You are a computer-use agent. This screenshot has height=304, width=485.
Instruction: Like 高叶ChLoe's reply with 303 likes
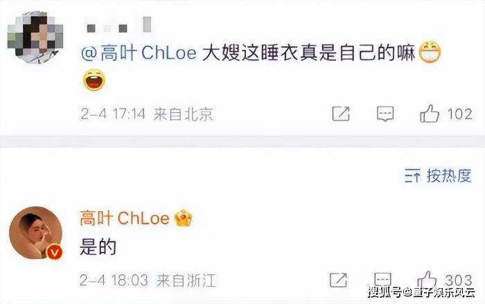pyautogui.click(x=427, y=279)
